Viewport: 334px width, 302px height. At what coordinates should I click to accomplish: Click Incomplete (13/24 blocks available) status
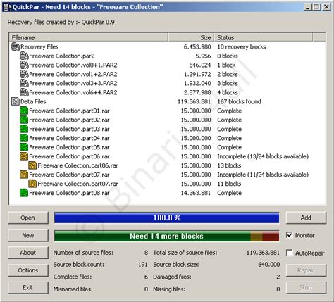coord(263,156)
